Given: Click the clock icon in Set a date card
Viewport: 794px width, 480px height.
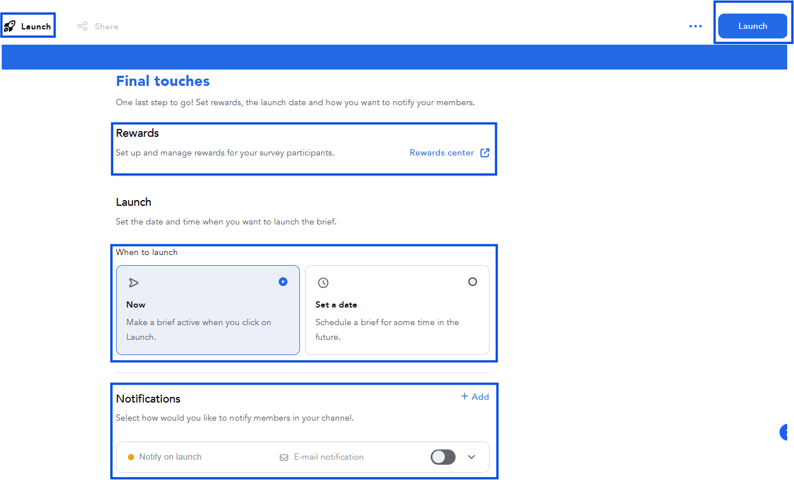Looking at the screenshot, I should pyautogui.click(x=323, y=283).
